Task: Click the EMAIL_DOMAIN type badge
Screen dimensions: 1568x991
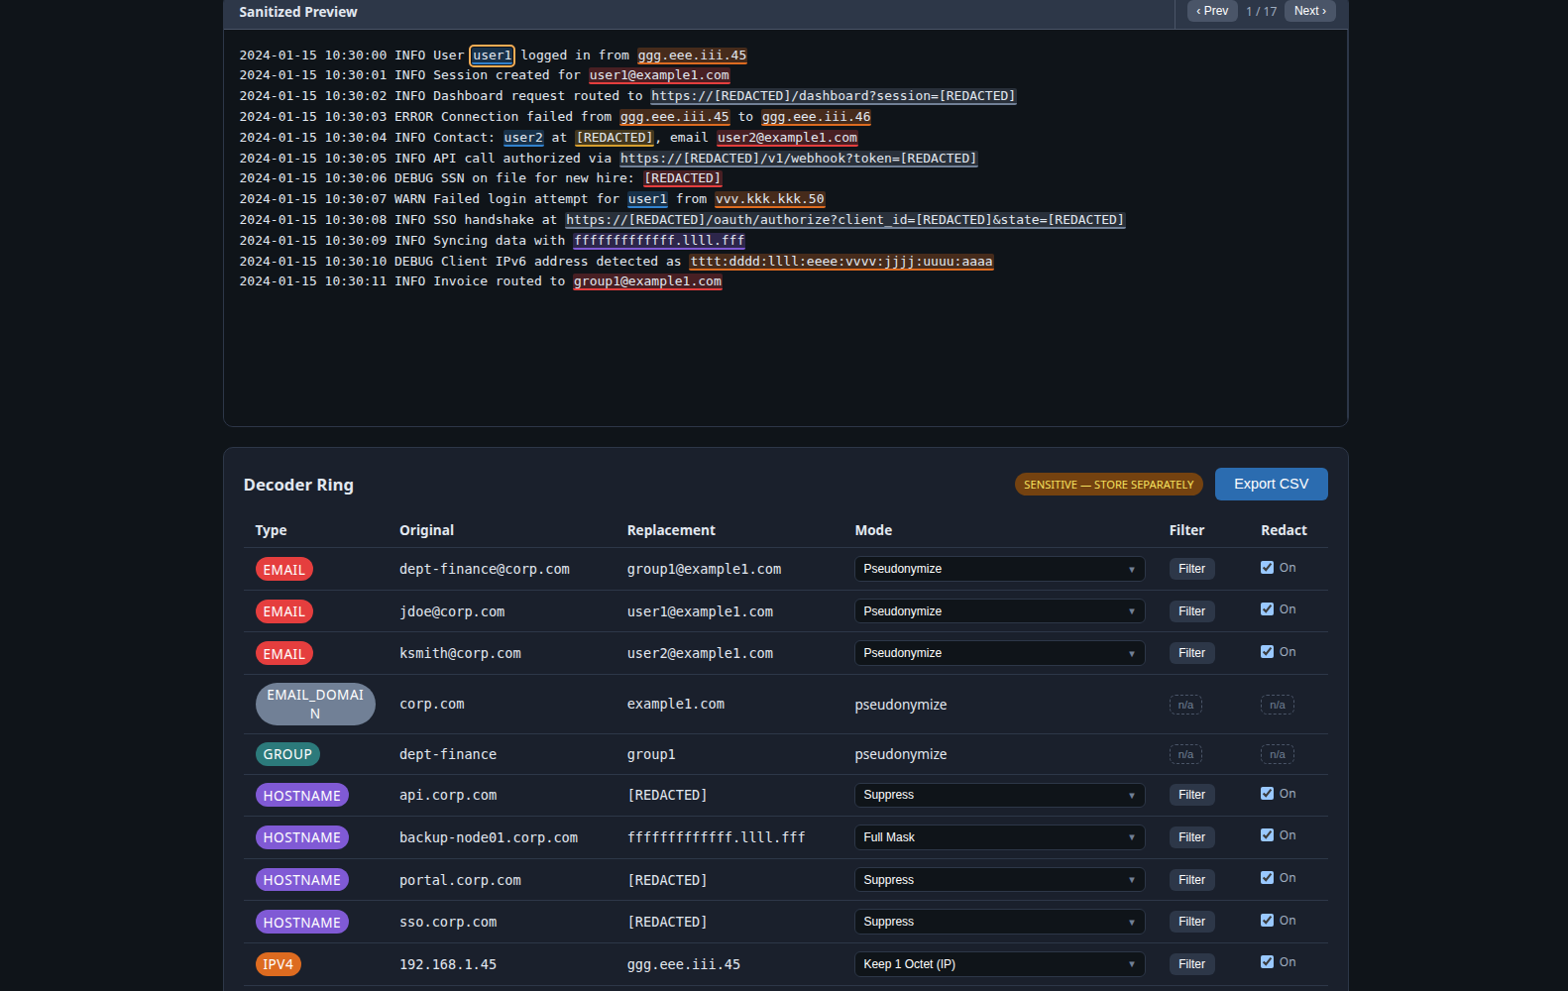Action: coord(315,705)
